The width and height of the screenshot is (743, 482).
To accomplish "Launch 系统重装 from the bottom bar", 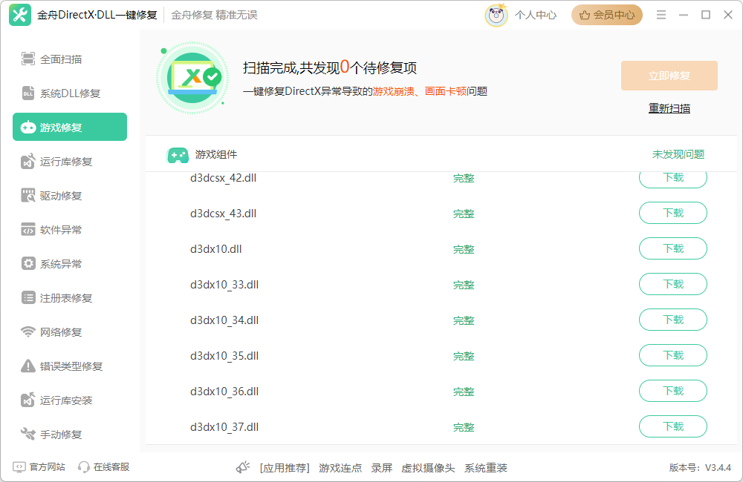I will (x=487, y=468).
